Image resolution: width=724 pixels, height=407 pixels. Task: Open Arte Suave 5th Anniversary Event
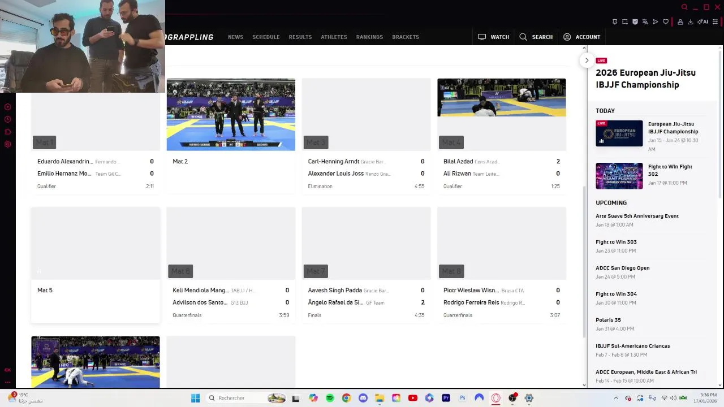[x=637, y=216]
